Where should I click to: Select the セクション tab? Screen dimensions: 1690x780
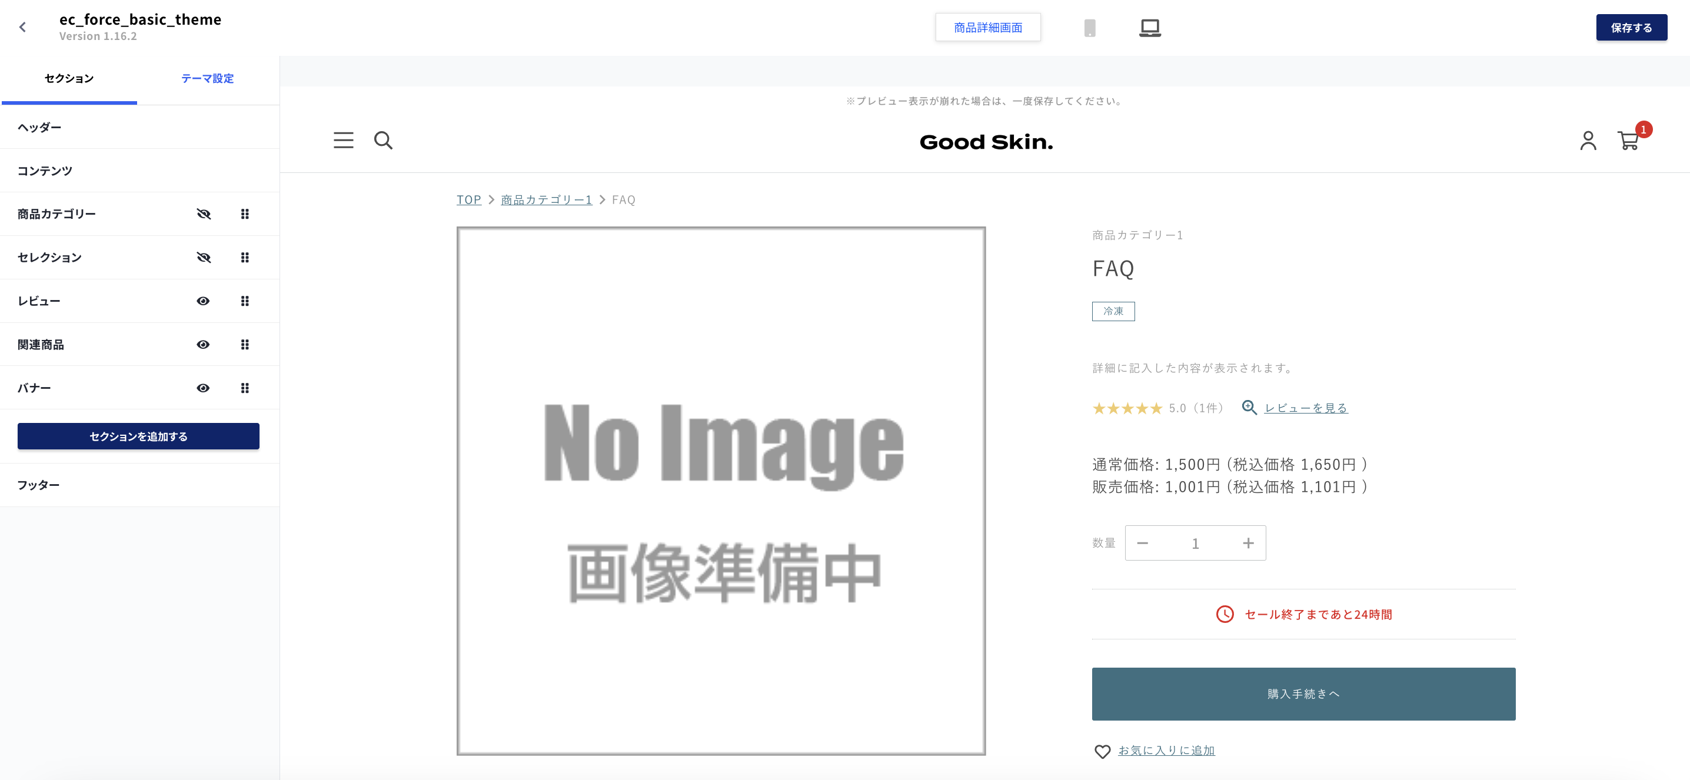tap(68, 78)
